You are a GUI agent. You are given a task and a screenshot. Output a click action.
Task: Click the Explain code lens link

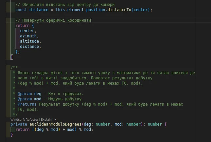coord(46,120)
